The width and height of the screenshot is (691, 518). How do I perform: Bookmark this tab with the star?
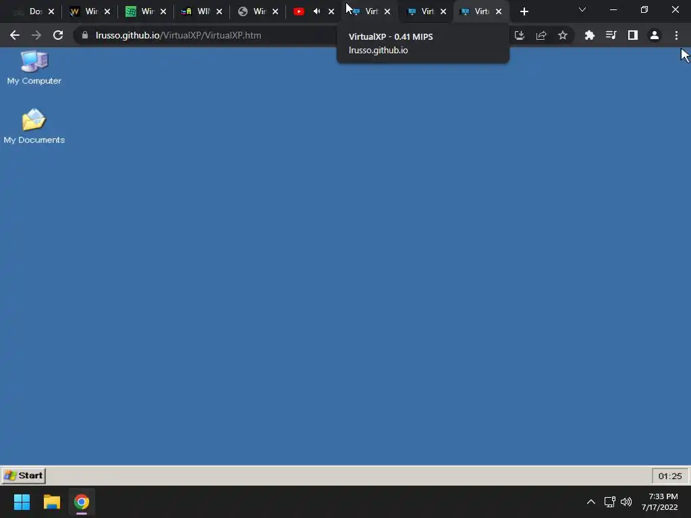tap(563, 35)
